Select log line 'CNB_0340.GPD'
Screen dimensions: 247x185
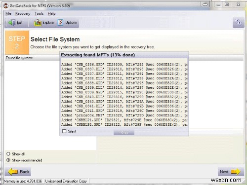124,102
